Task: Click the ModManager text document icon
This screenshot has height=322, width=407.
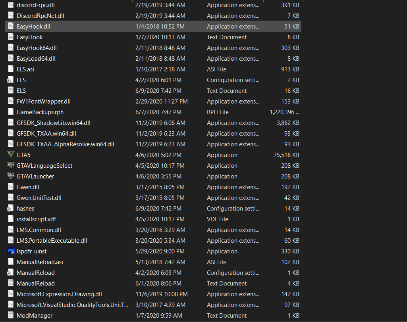Action: coord(11,315)
